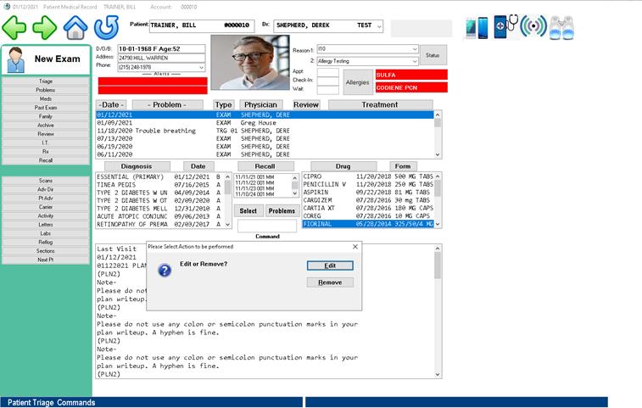Open the smartphones icon in top bar
Screen dimensions: 642x408
click(477, 27)
